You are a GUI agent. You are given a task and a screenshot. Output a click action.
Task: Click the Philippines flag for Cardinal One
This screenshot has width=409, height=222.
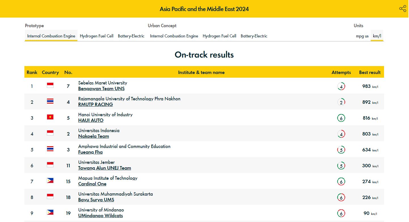tap(50, 181)
